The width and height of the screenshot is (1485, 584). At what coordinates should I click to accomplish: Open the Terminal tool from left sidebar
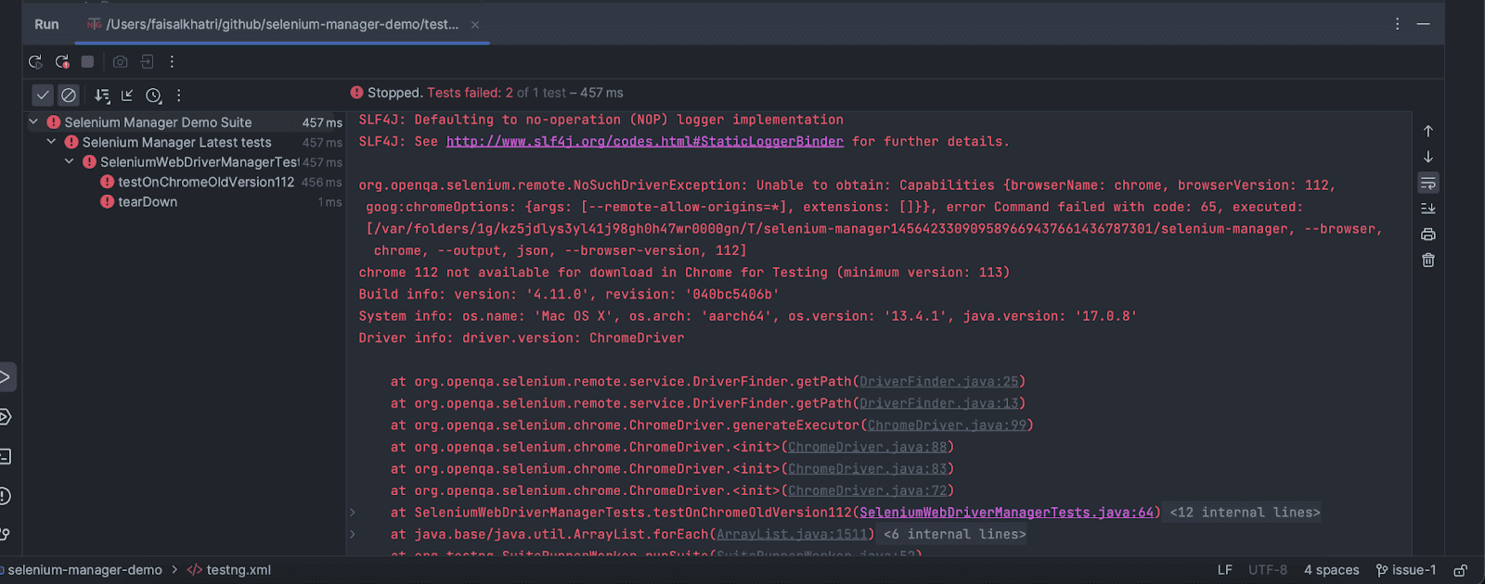tap(5, 457)
